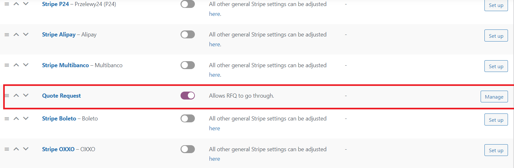
Task: Open the Quote Request method link
Action: [x=61, y=96]
